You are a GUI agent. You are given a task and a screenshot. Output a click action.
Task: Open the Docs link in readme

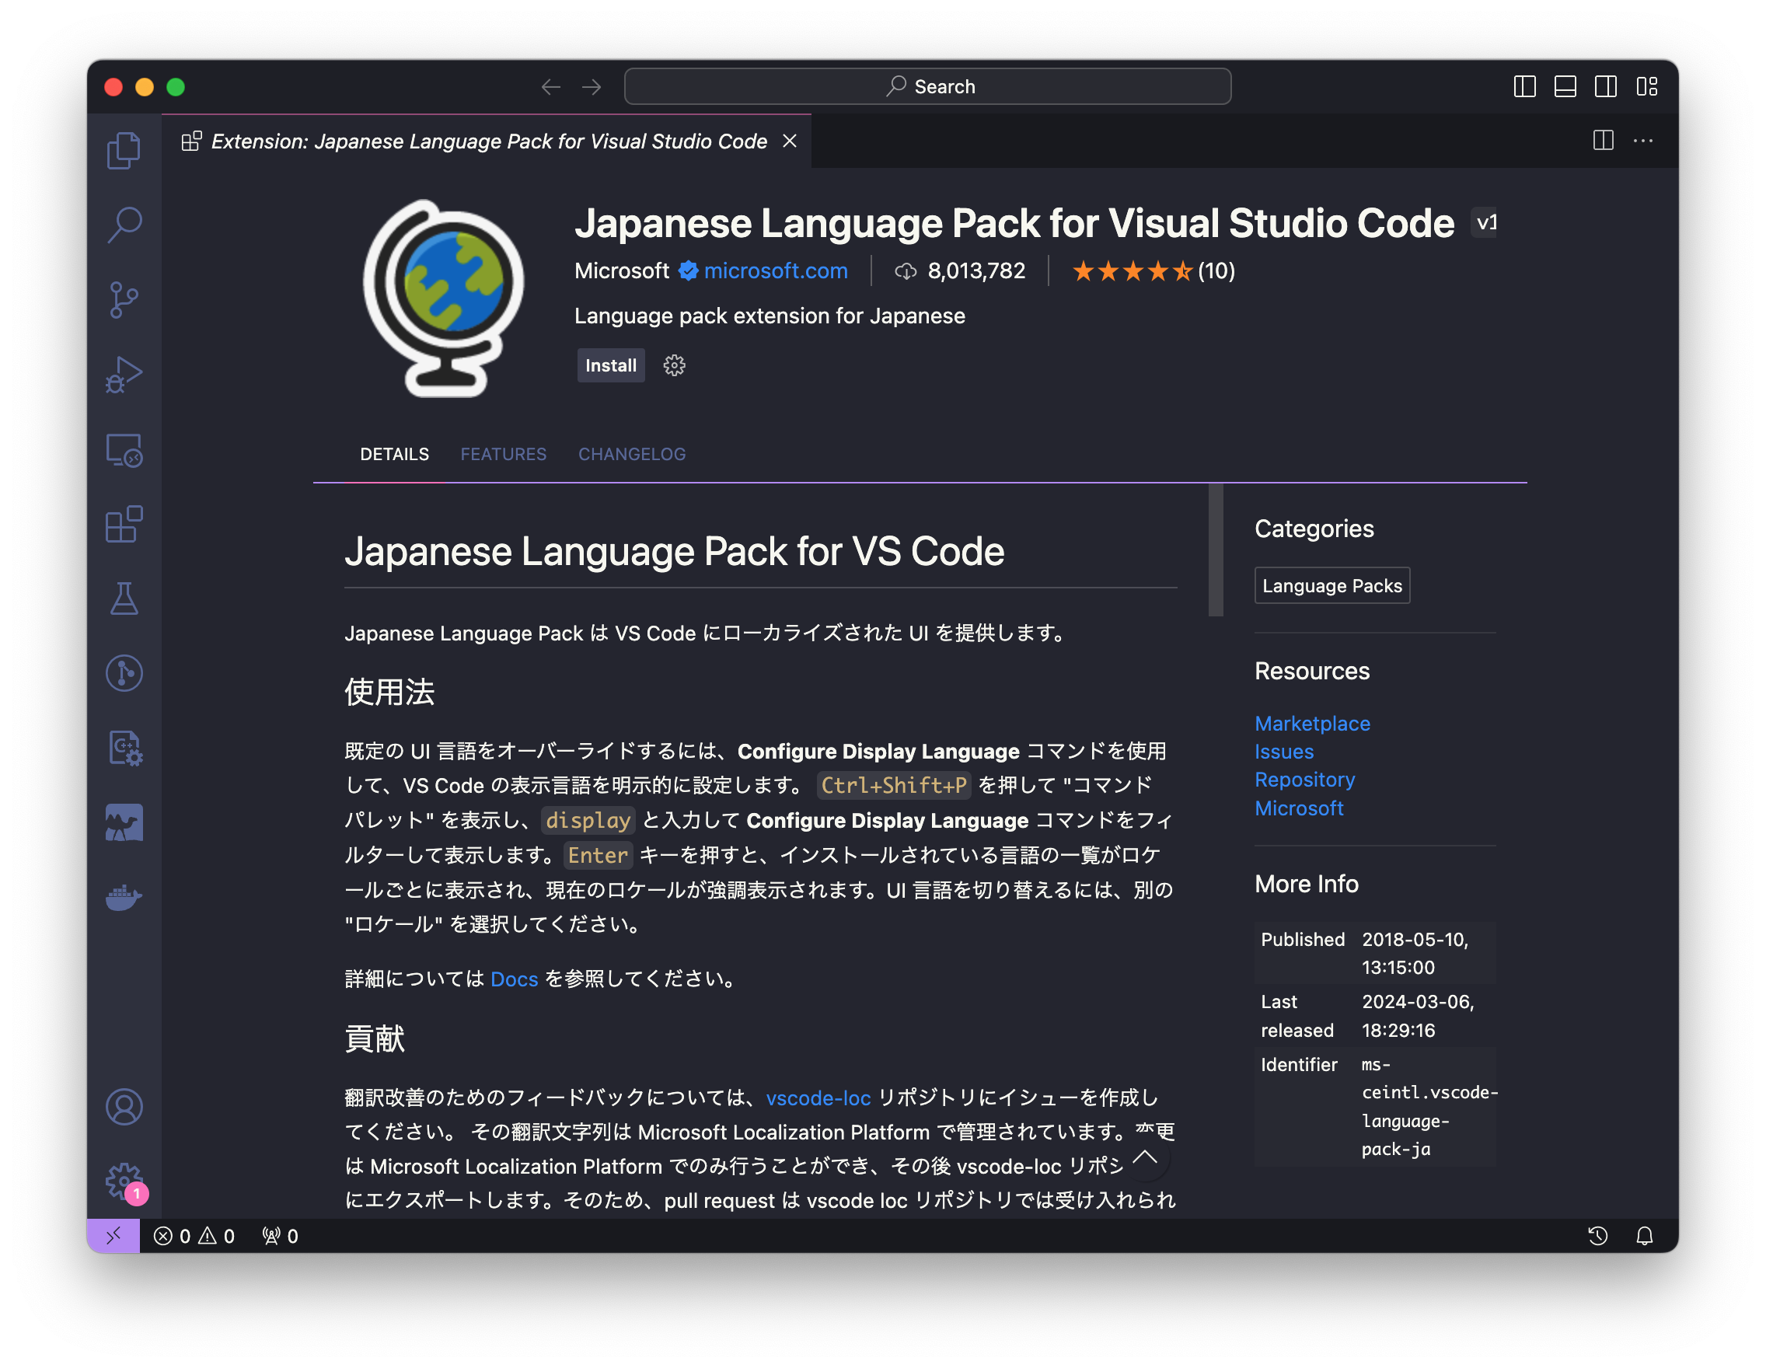(x=514, y=979)
